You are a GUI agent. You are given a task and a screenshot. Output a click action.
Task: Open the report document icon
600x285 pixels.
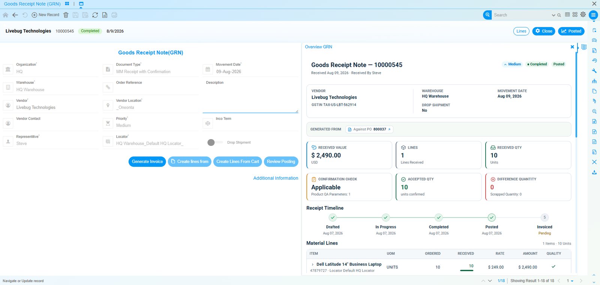105,15
